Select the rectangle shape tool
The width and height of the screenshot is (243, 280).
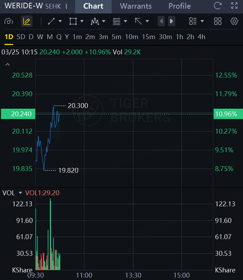(x=73, y=21)
